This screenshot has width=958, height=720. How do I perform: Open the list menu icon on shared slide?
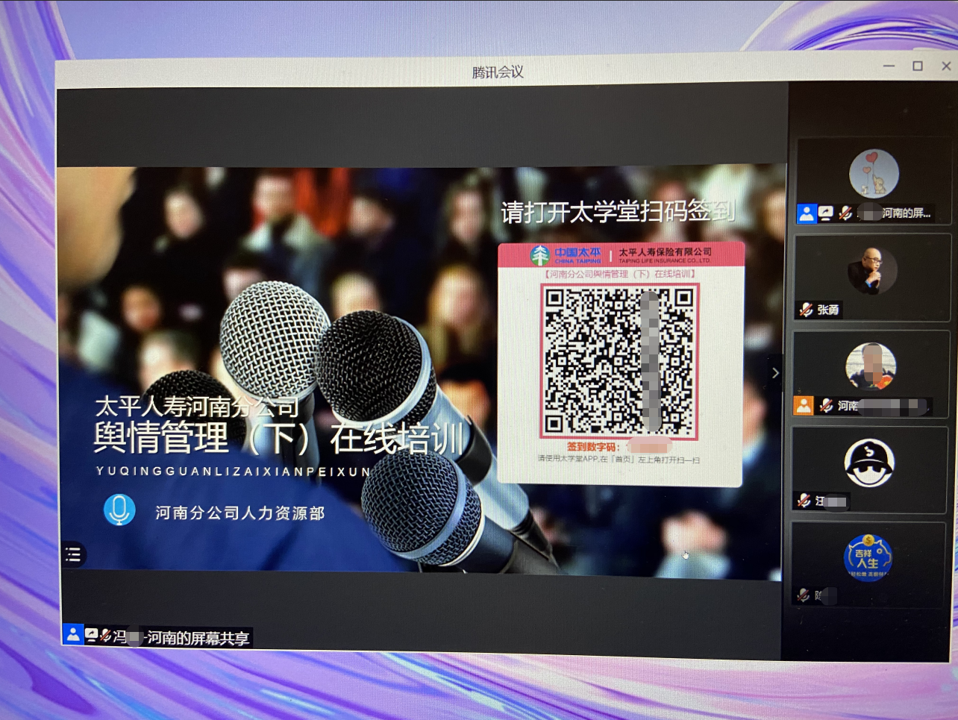coord(73,554)
